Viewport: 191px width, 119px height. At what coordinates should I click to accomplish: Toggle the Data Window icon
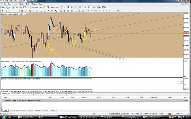17,7
